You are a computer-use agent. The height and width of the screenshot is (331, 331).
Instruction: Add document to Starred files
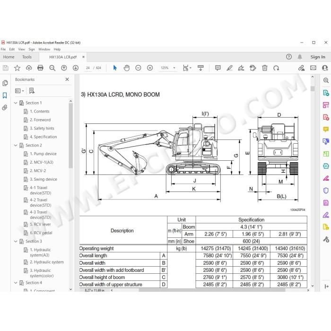pos(17,68)
